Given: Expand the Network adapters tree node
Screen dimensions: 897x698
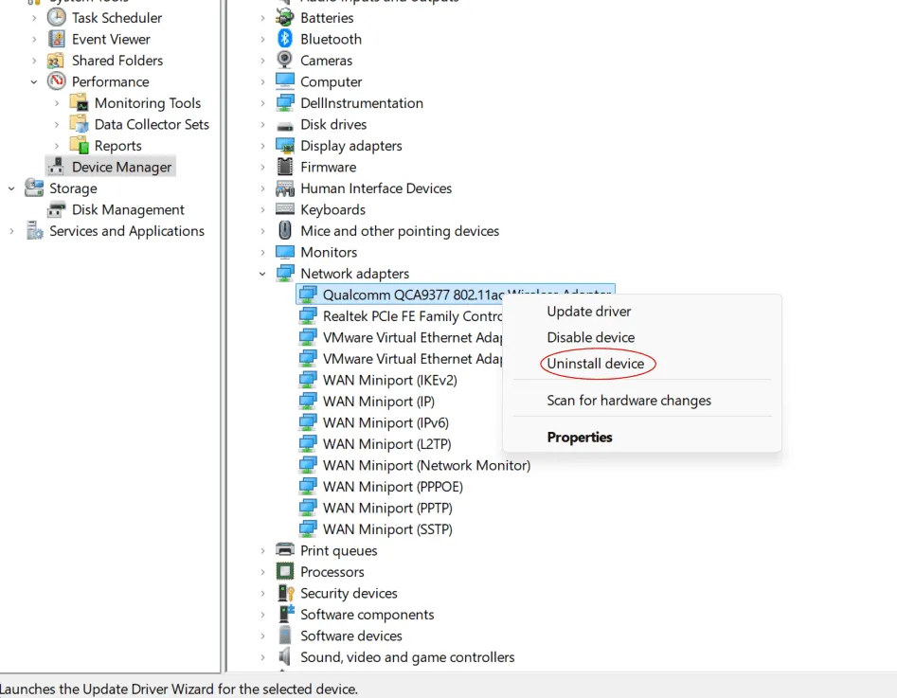Looking at the screenshot, I should tap(263, 273).
